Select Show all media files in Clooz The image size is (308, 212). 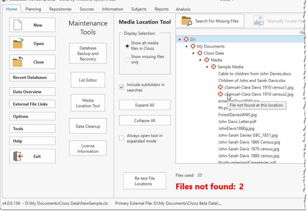pos(127,46)
